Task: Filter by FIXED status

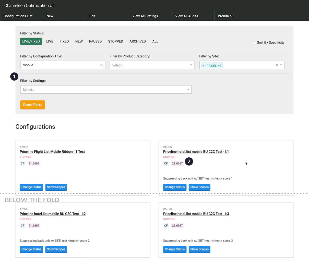Action: point(64,41)
